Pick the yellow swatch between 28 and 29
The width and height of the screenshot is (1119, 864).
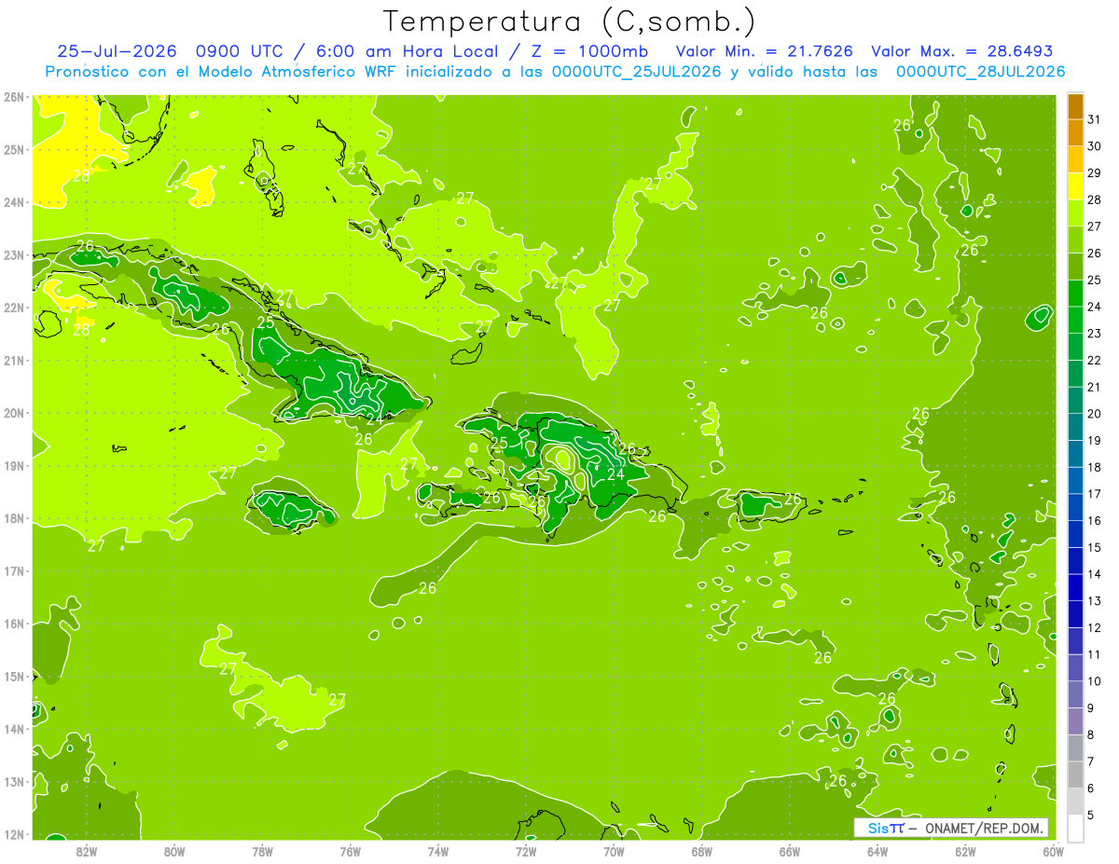1075,186
